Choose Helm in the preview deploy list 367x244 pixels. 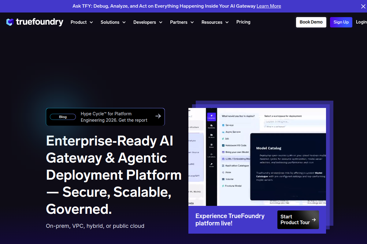227,172
